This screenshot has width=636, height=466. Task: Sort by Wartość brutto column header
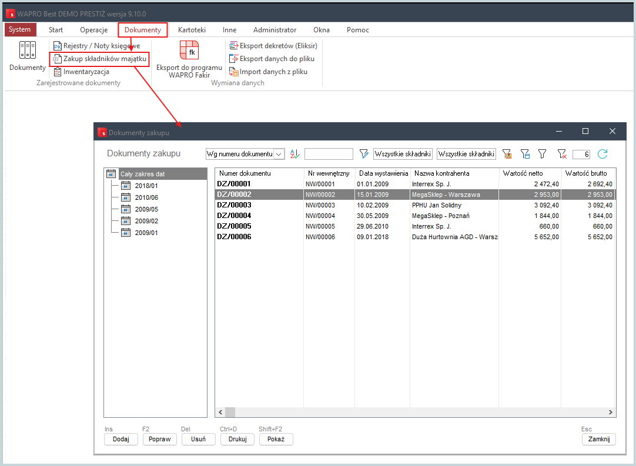[x=588, y=173]
